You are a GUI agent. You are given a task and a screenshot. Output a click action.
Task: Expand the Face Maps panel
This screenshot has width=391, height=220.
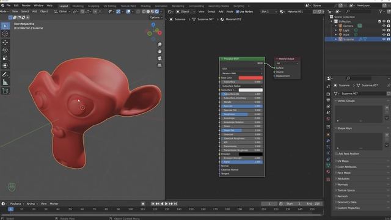coord(343,173)
